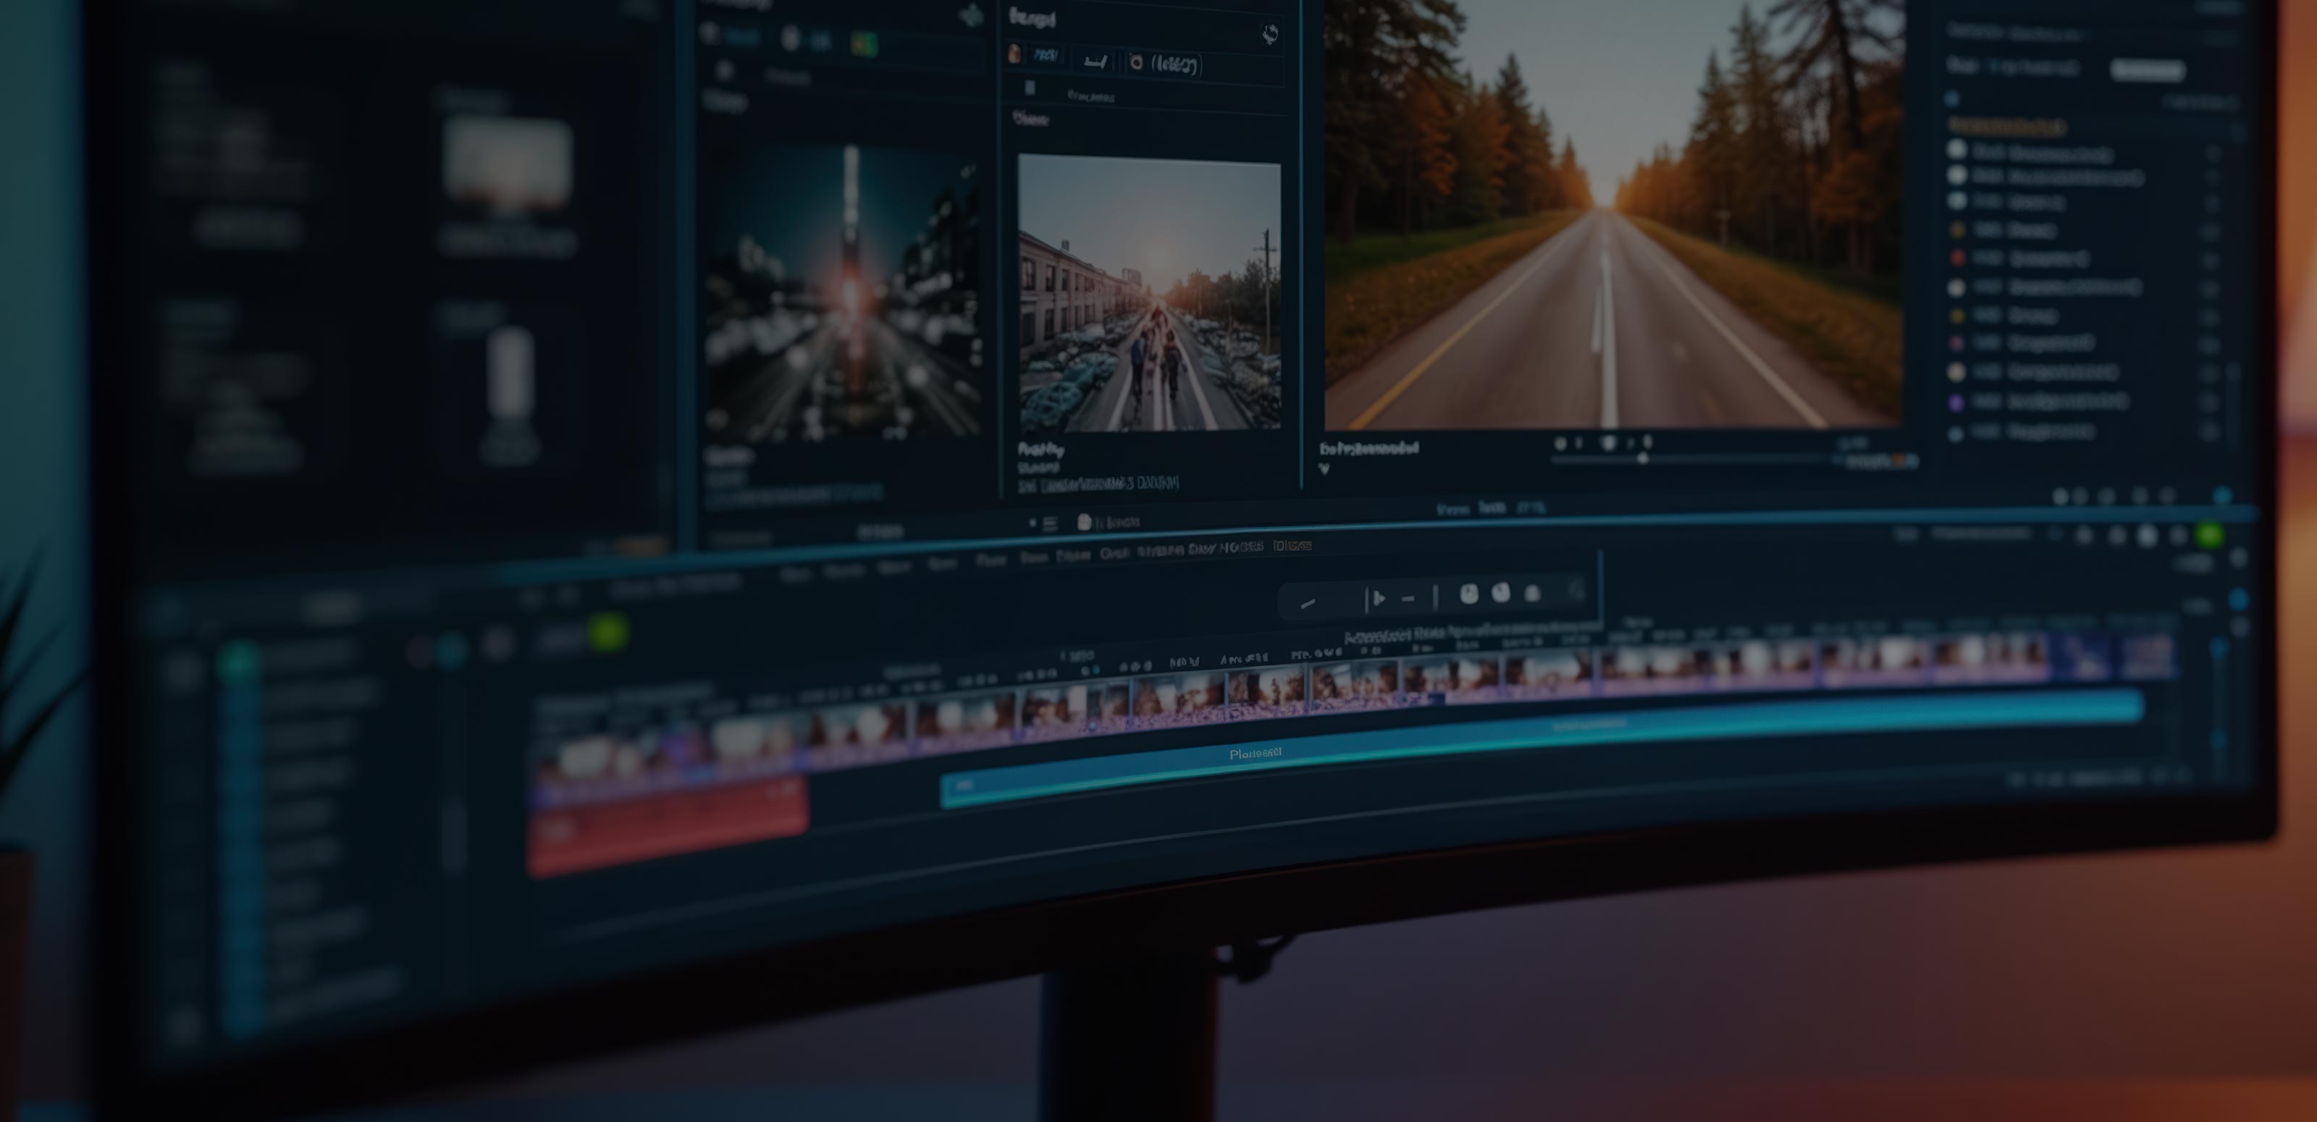This screenshot has height=1122, width=2317.
Task: Expand the small chevron beneath the preview's caption
Action: 1324,468
